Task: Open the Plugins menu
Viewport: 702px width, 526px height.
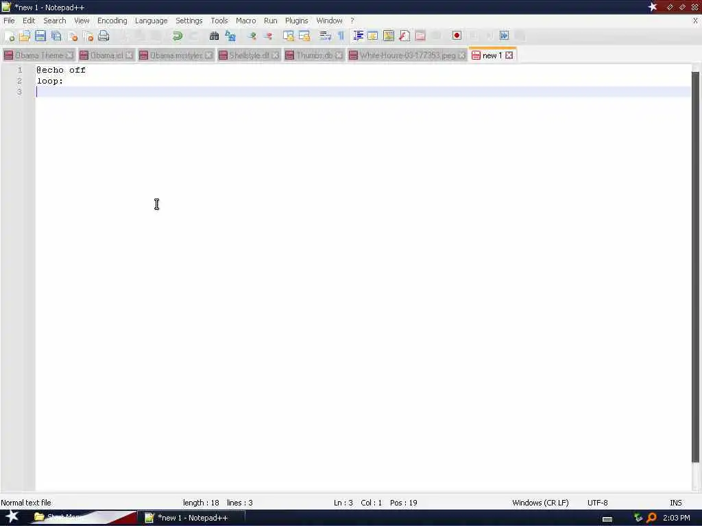Action: click(296, 21)
